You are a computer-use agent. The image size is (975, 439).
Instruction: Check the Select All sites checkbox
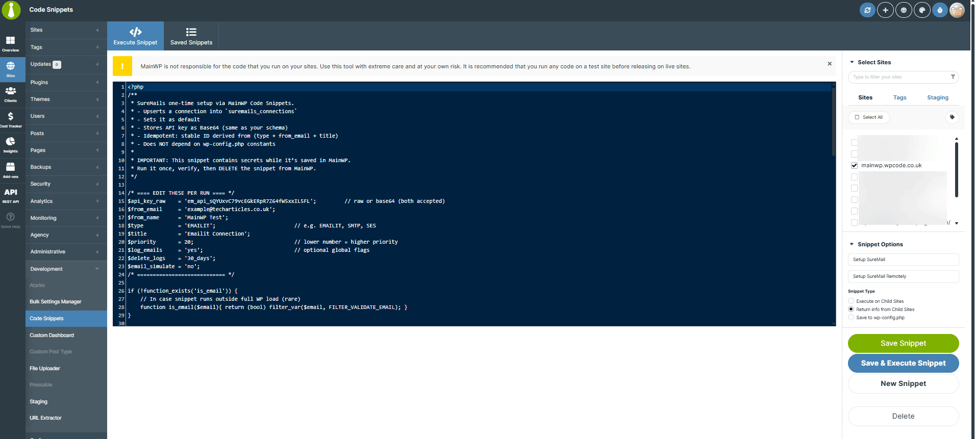[857, 117]
